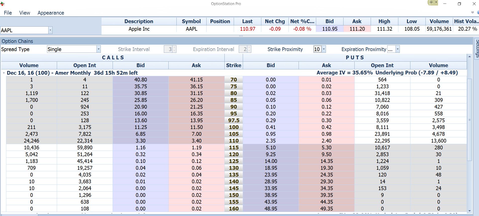Viewport: 479px width, 216px height.
Task: Click the scroll down arrow of the option chain
Action: point(469,211)
